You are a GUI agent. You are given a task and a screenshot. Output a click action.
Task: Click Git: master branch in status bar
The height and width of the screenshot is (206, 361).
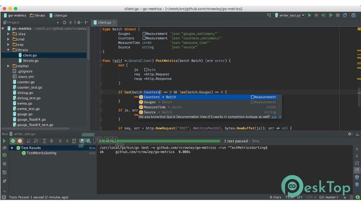329,197
